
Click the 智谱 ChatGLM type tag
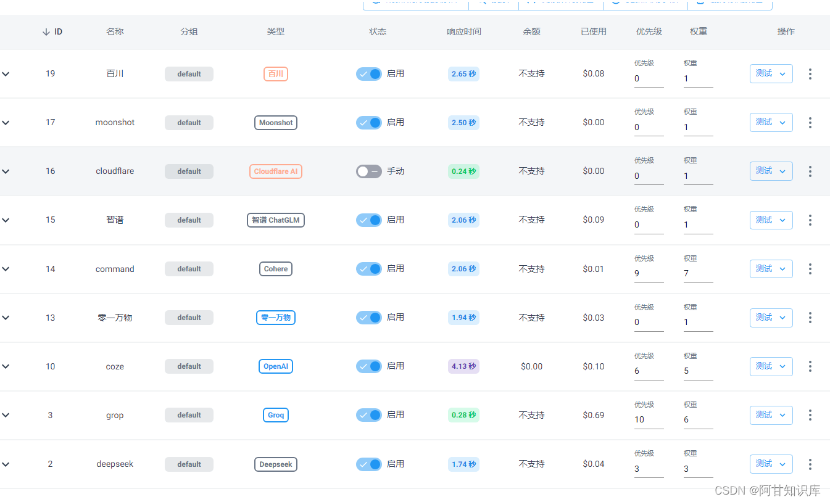point(276,220)
